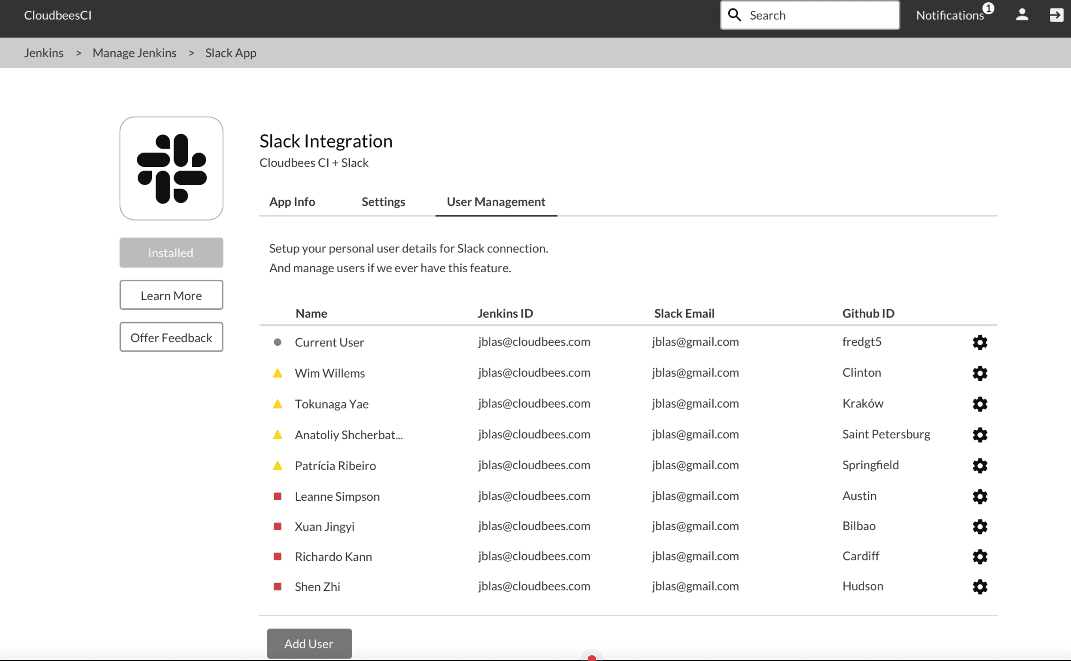Click the yellow warning triangle beside Wim Willems

click(x=277, y=373)
